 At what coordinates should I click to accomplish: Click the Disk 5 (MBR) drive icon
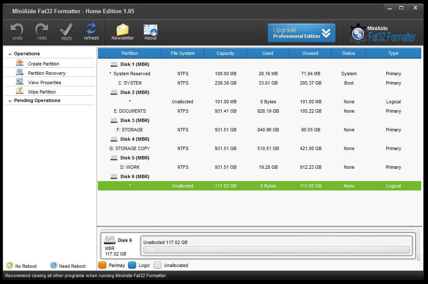[x=114, y=158]
